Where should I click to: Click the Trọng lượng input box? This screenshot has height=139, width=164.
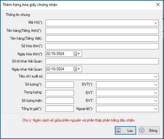point(59,93)
